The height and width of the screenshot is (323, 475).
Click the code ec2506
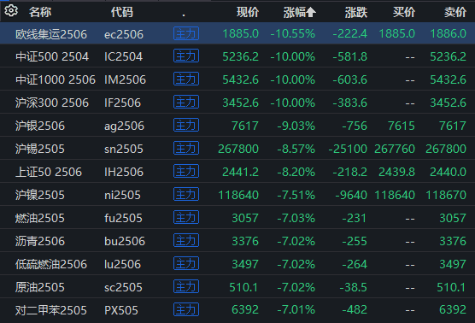pos(124,34)
